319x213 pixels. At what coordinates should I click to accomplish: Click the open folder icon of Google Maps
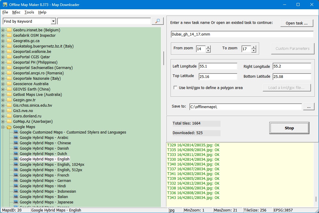point(9,127)
